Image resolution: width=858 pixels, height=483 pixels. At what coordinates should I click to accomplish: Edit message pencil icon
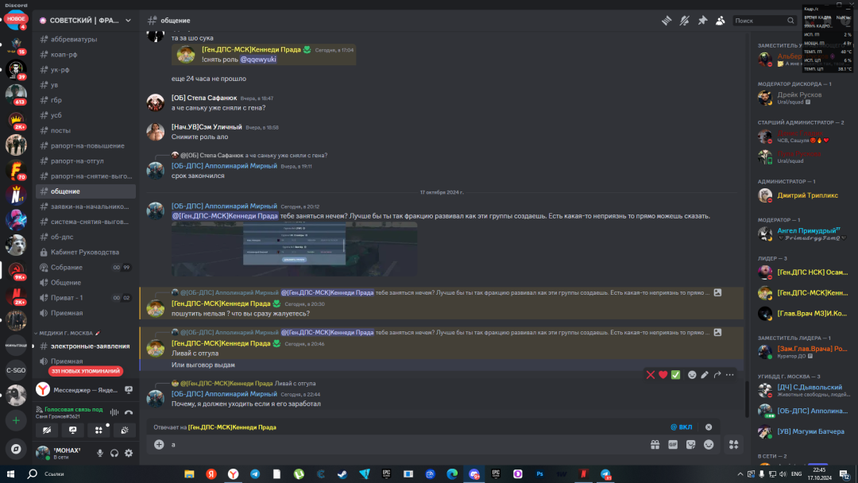[705, 375]
